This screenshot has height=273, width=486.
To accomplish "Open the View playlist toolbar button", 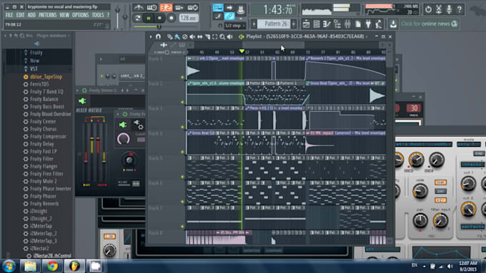I will [x=306, y=24].
